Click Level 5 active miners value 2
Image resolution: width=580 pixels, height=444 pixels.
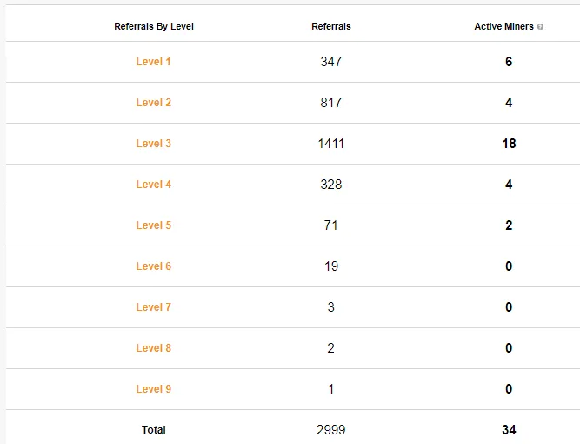point(509,225)
